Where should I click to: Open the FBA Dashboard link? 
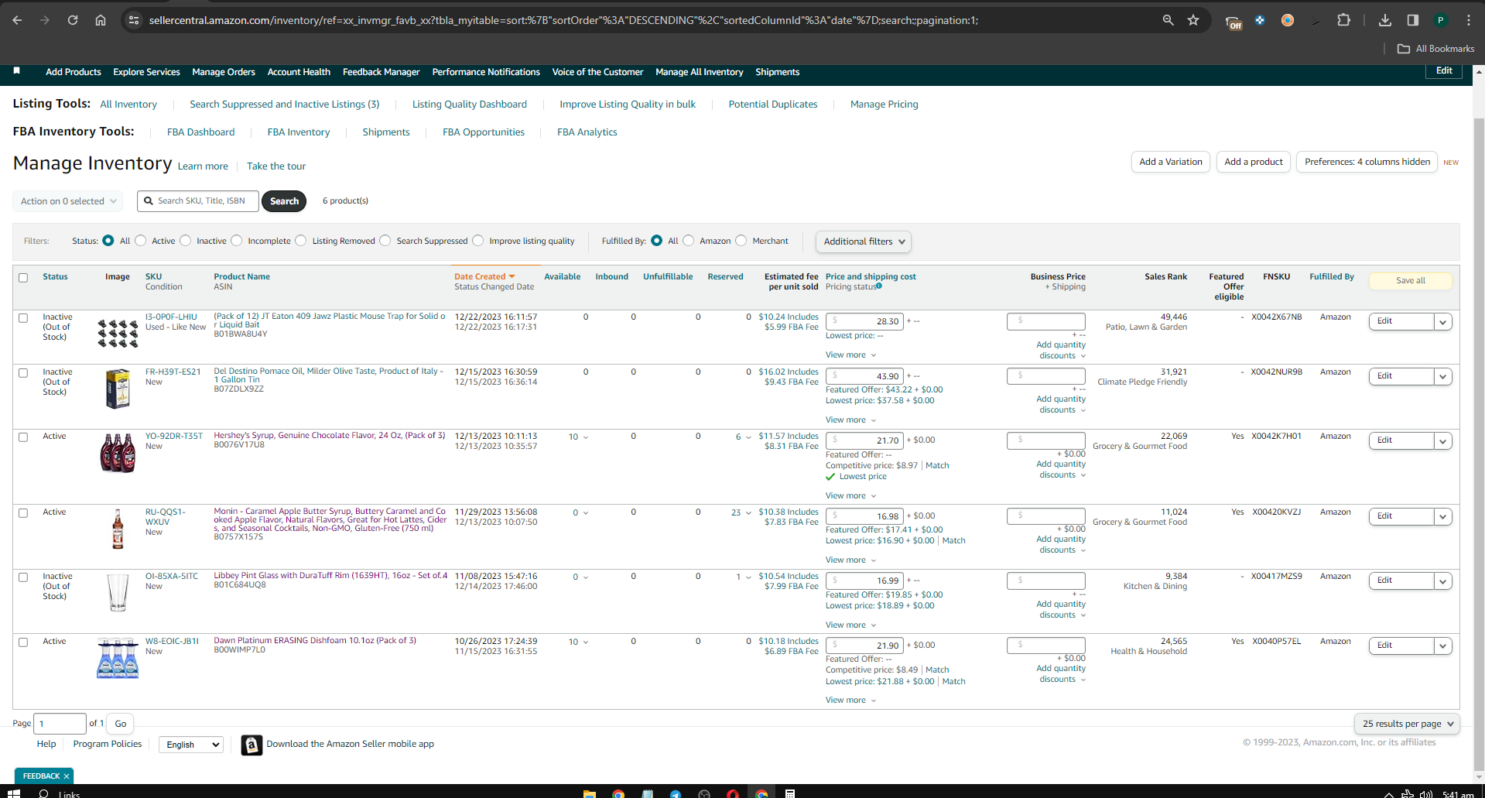click(200, 132)
